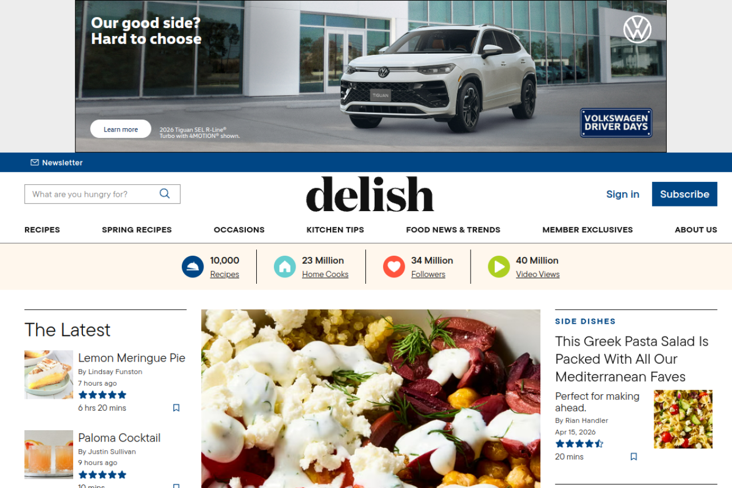Open the Kitchen Tips menu item
This screenshot has height=488, width=732.
click(335, 229)
